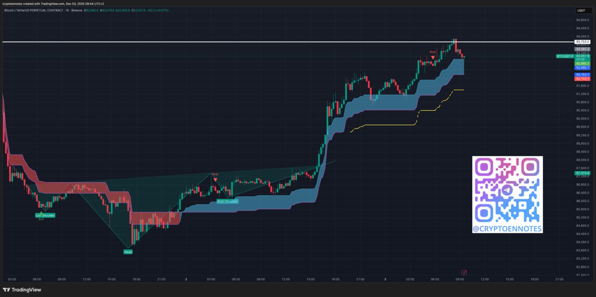Click the pink lightning event icon
Viewport: 596px width, 297px height.
(464, 272)
